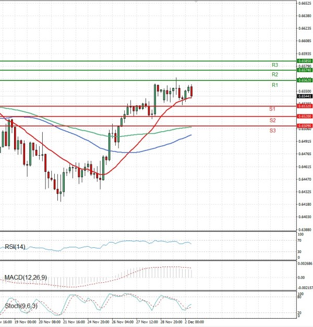Click the 2 Dec 00:00 time axis label

[x=194, y=322]
